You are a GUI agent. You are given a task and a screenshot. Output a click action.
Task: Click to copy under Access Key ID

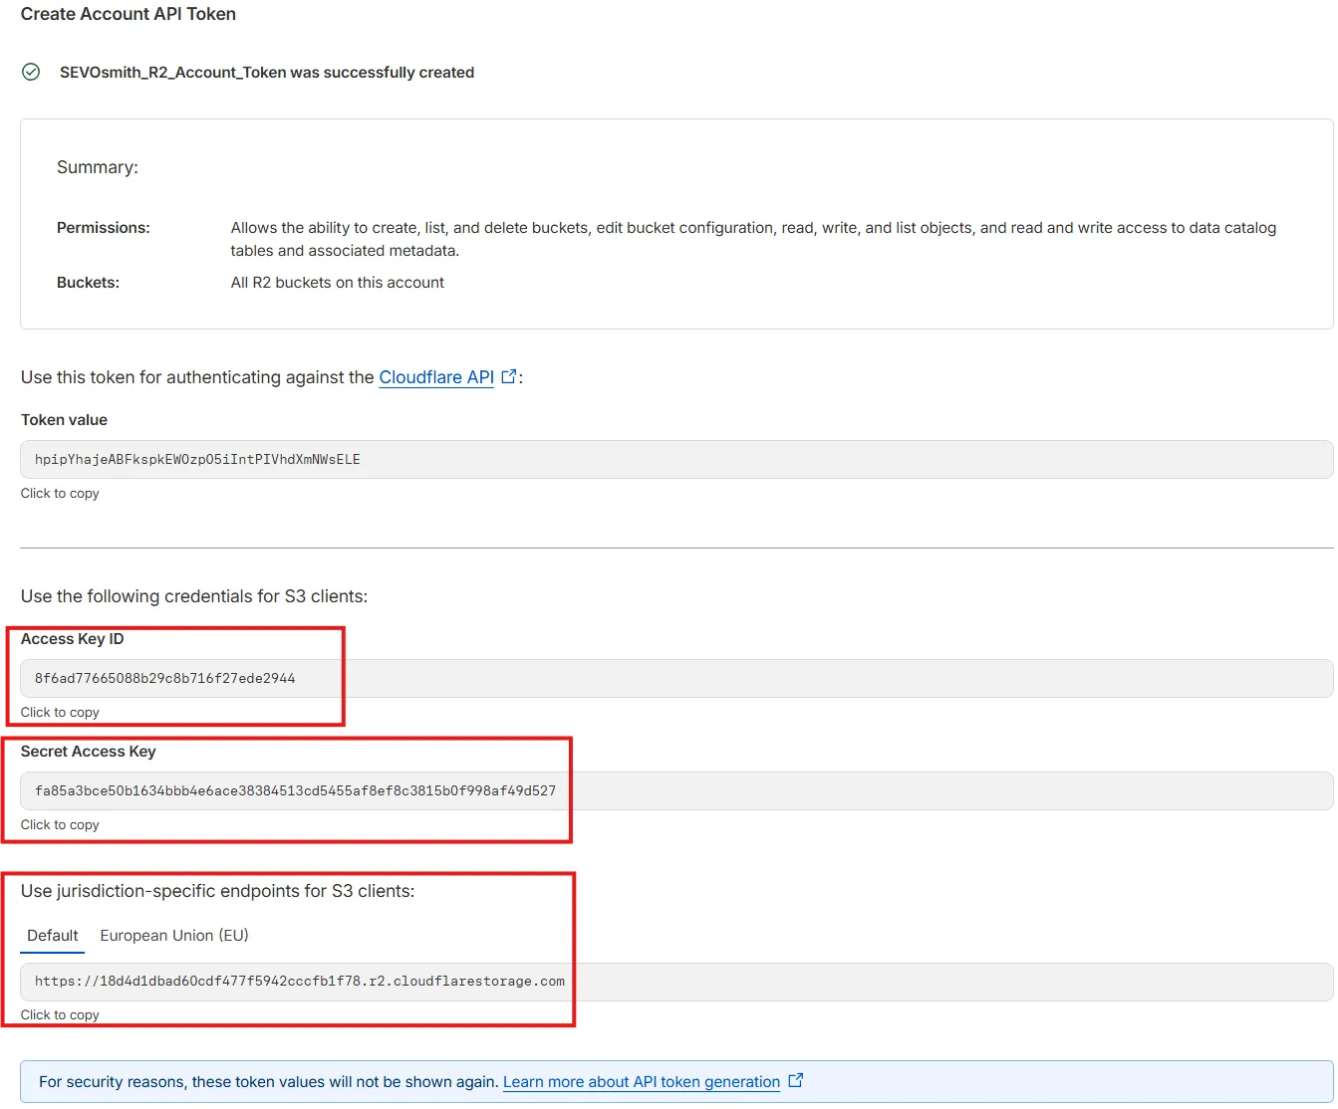(x=60, y=713)
